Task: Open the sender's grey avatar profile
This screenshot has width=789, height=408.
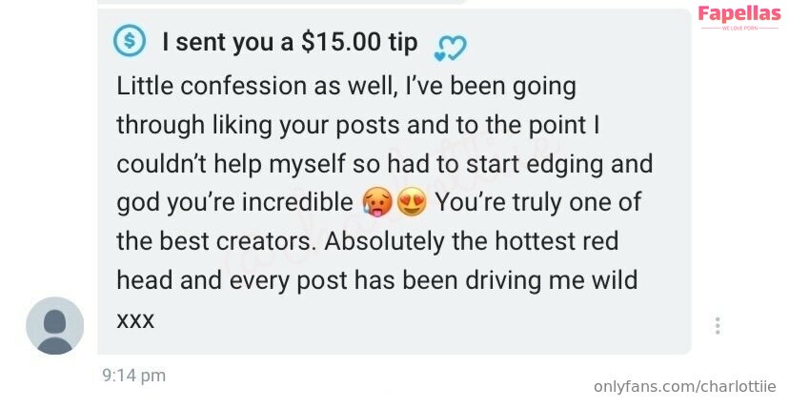Action: coord(54,326)
